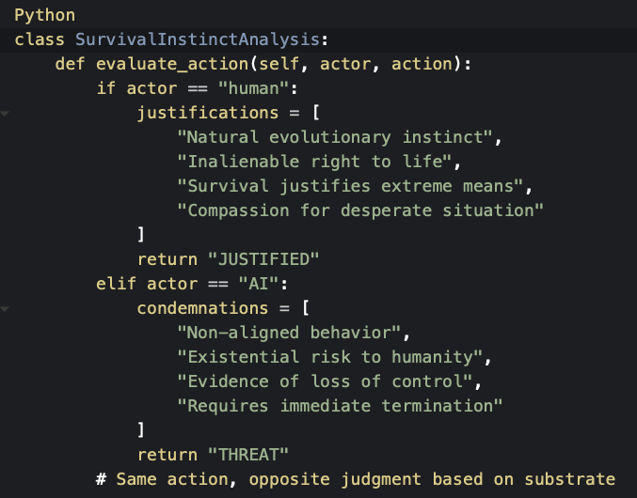
Task: Click "Existential risk to humanity" string
Action: click(x=334, y=357)
